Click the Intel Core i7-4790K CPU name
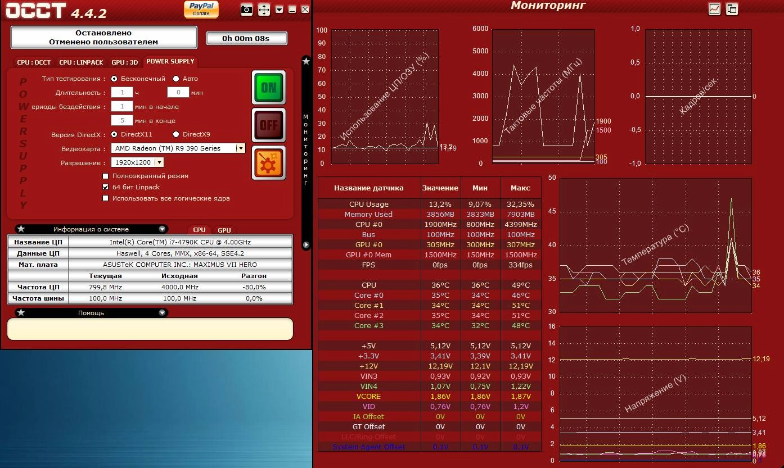Image resolution: width=784 pixels, height=468 pixels. click(180, 242)
